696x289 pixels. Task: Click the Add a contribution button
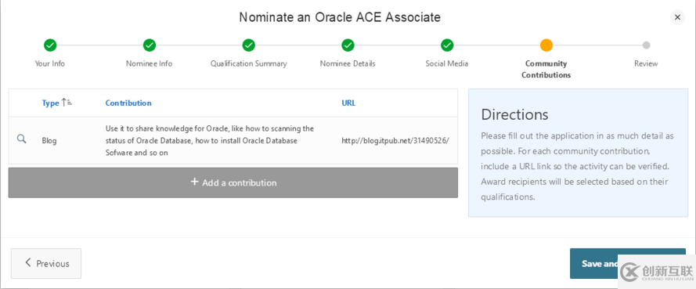coord(233,182)
